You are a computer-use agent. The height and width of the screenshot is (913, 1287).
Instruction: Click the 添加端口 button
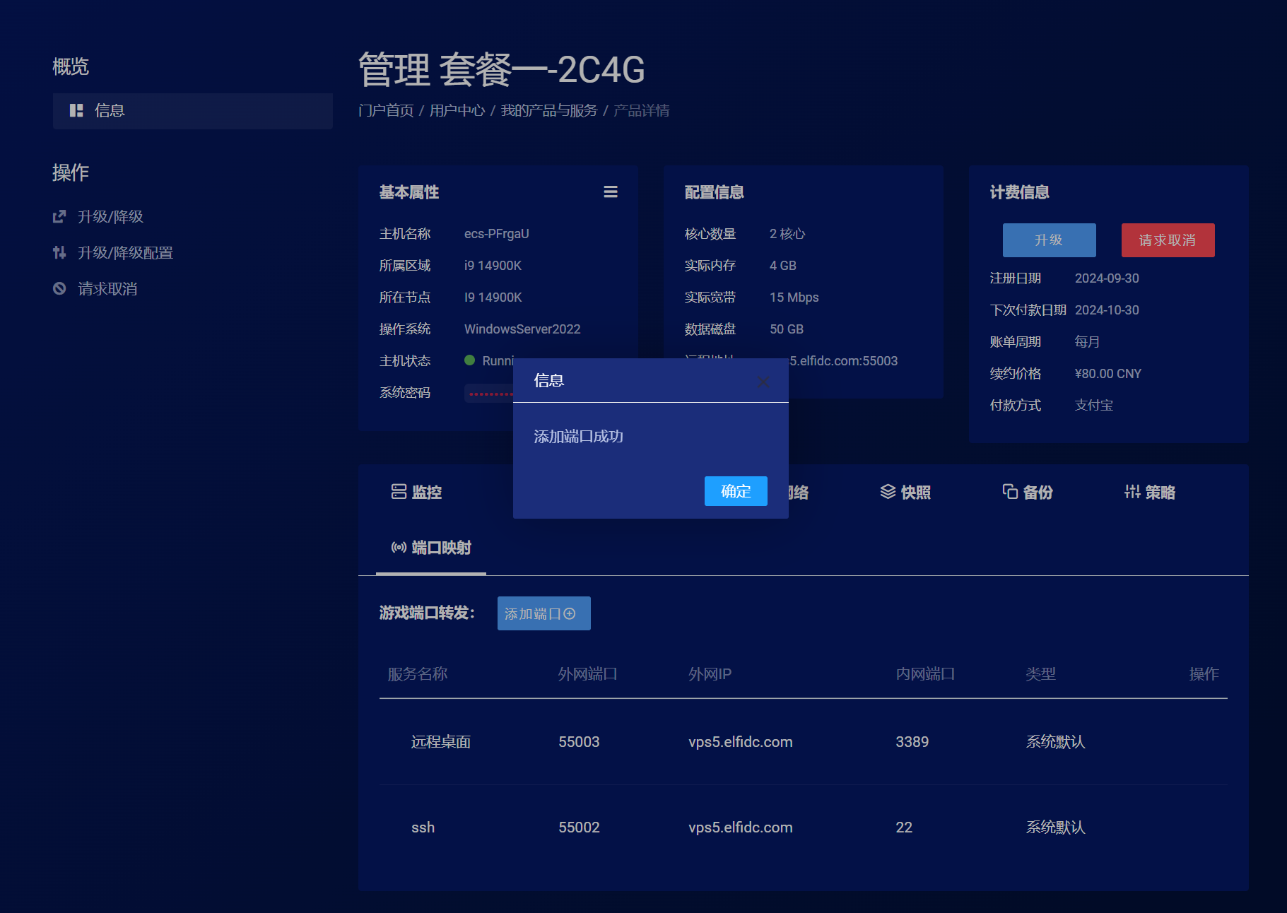(543, 613)
